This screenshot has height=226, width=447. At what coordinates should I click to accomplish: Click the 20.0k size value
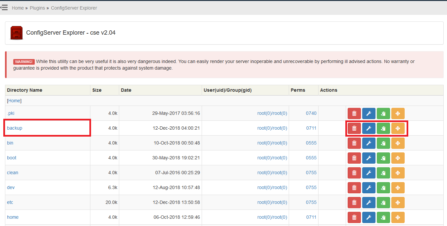tap(112, 202)
